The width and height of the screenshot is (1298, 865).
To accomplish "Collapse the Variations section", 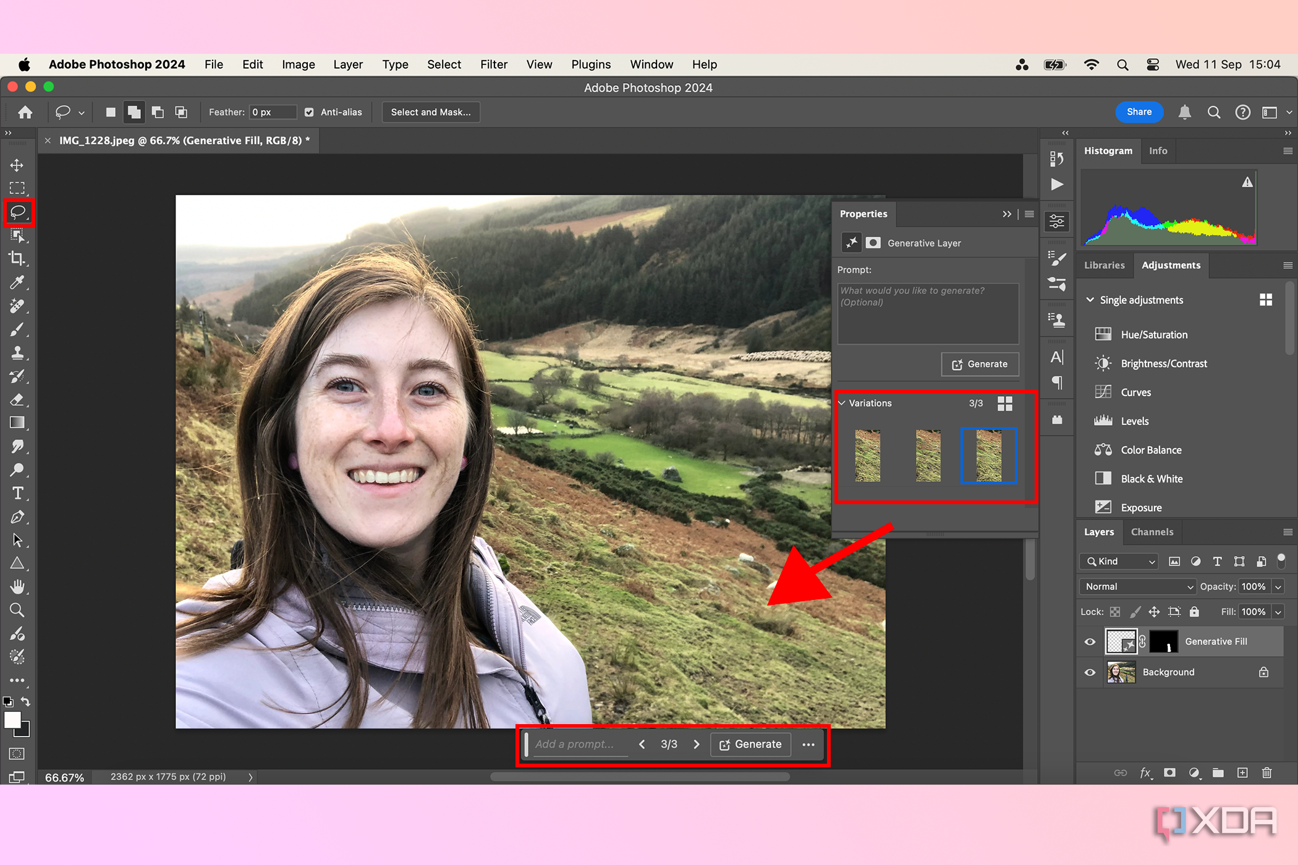I will 841,403.
